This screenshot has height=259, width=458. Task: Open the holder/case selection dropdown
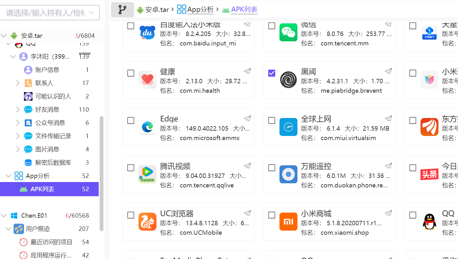pyautogui.click(x=50, y=13)
